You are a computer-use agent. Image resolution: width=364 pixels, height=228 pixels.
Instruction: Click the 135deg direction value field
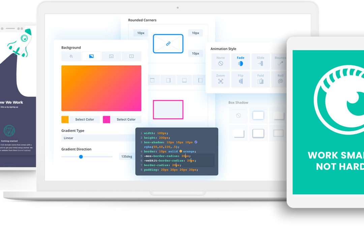[x=127, y=157]
